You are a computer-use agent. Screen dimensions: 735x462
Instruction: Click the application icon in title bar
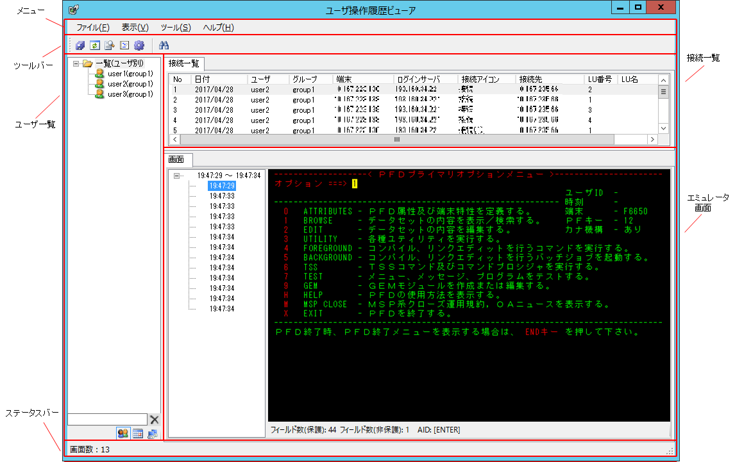pos(74,10)
